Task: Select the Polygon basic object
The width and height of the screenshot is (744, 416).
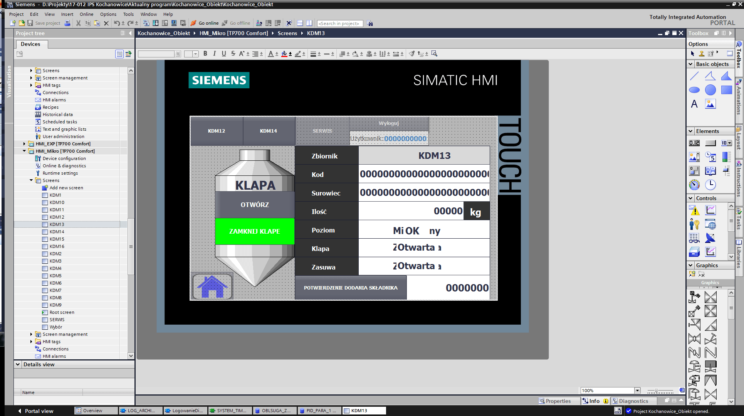Action: [x=726, y=76]
